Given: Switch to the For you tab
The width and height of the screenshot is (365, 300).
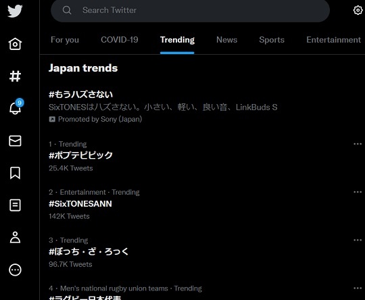Looking at the screenshot, I should click(65, 40).
